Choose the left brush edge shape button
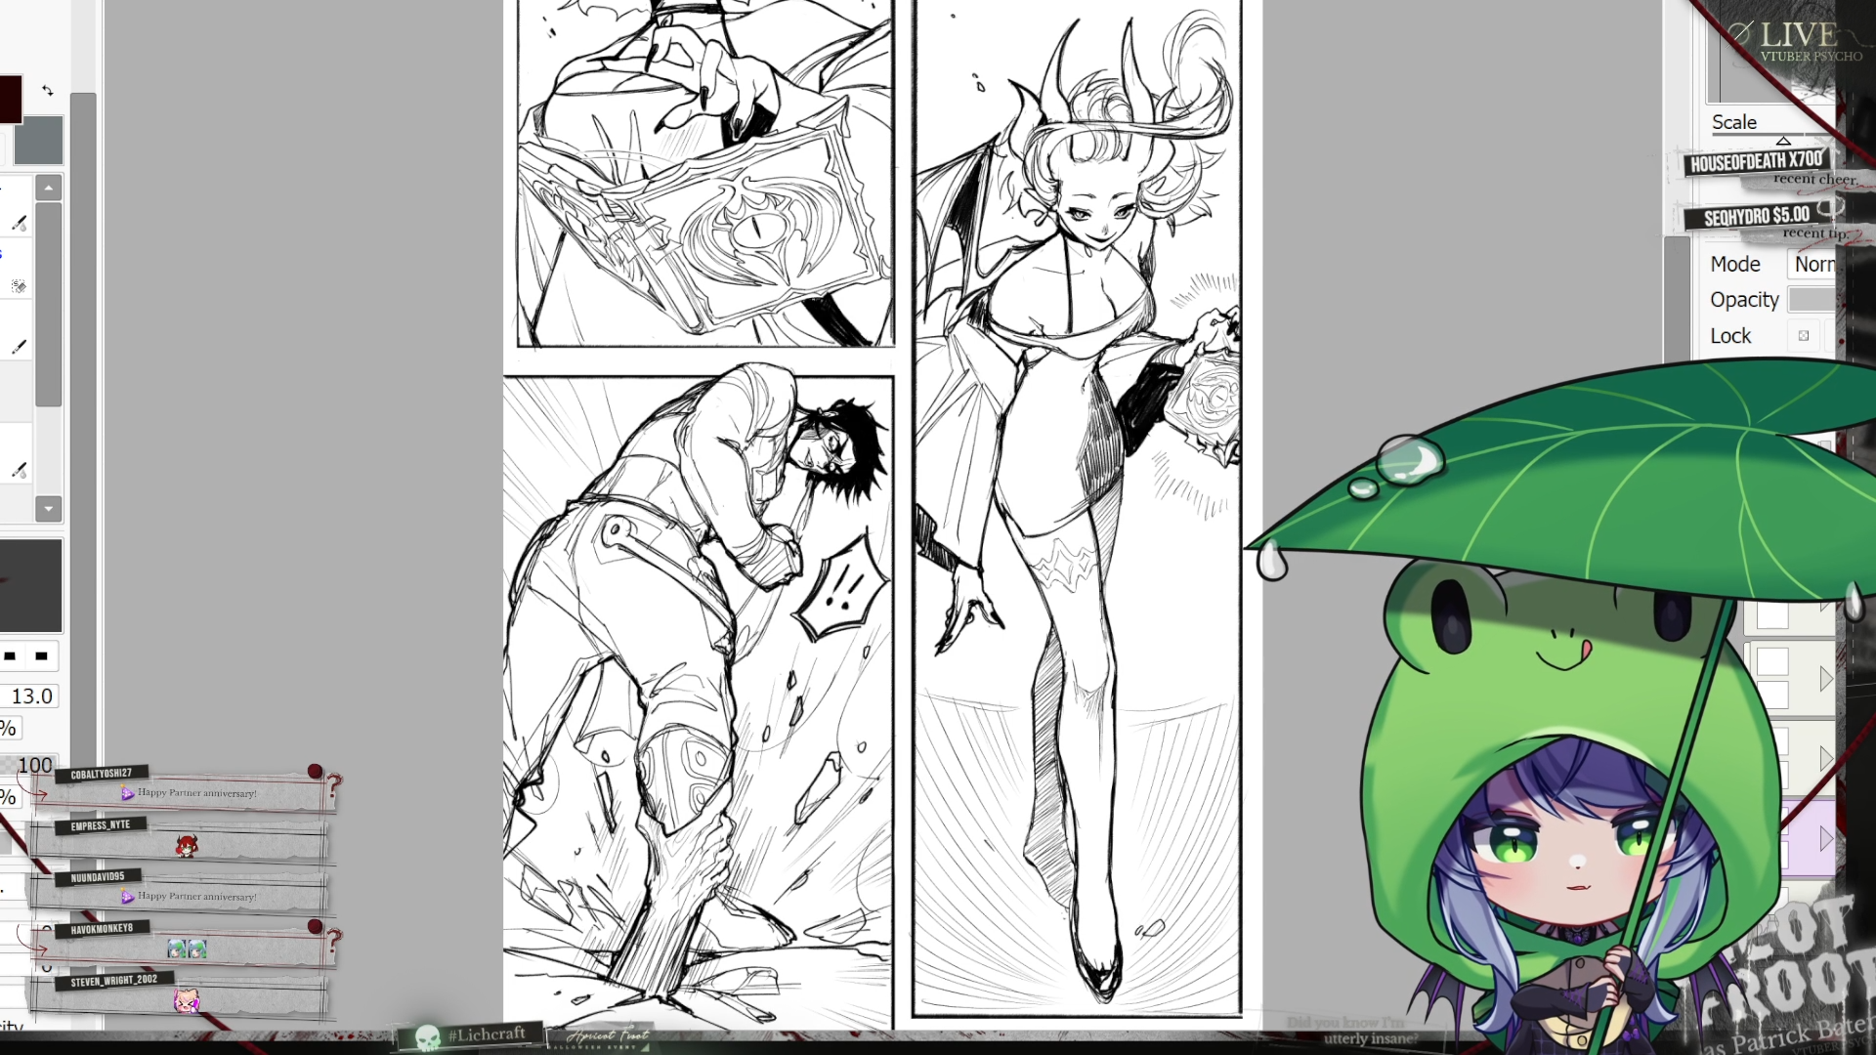The image size is (1876, 1055). pyautogui.click(x=10, y=656)
